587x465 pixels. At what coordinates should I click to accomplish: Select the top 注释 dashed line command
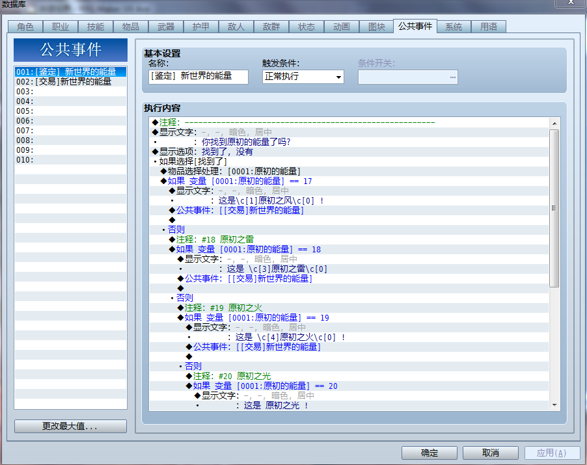coord(349,122)
